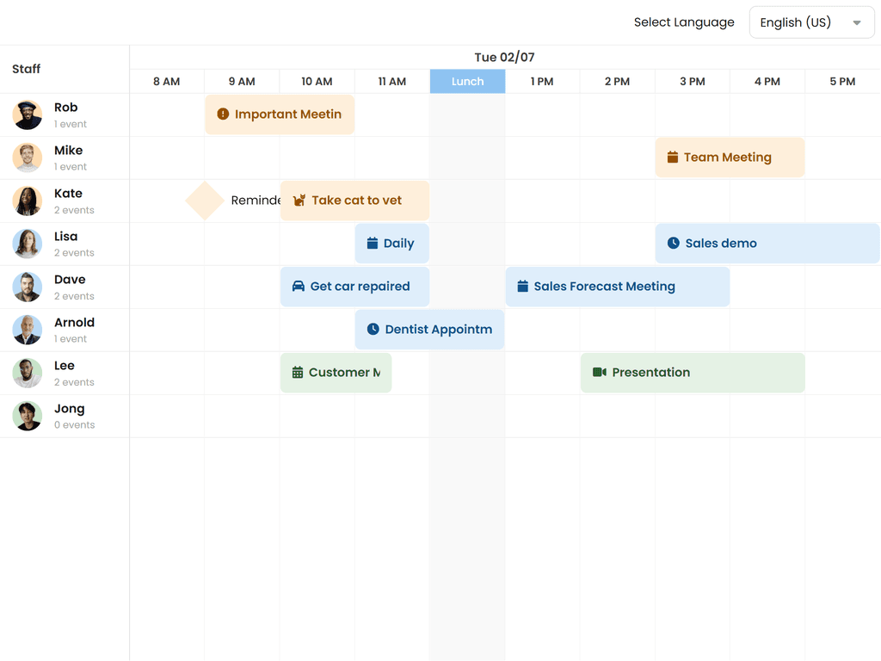
Task: Click calendar icon on Sales Forecast Meeting
Action: click(x=522, y=287)
